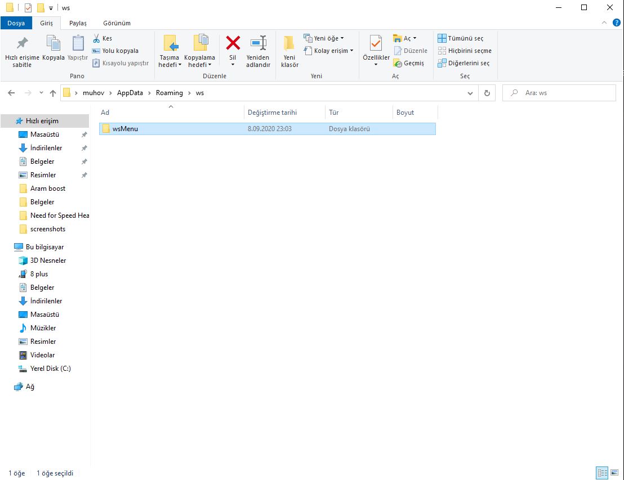This screenshot has height=480, width=624.
Task: Click title bar properties checkmark icon
Action: click(x=28, y=7)
